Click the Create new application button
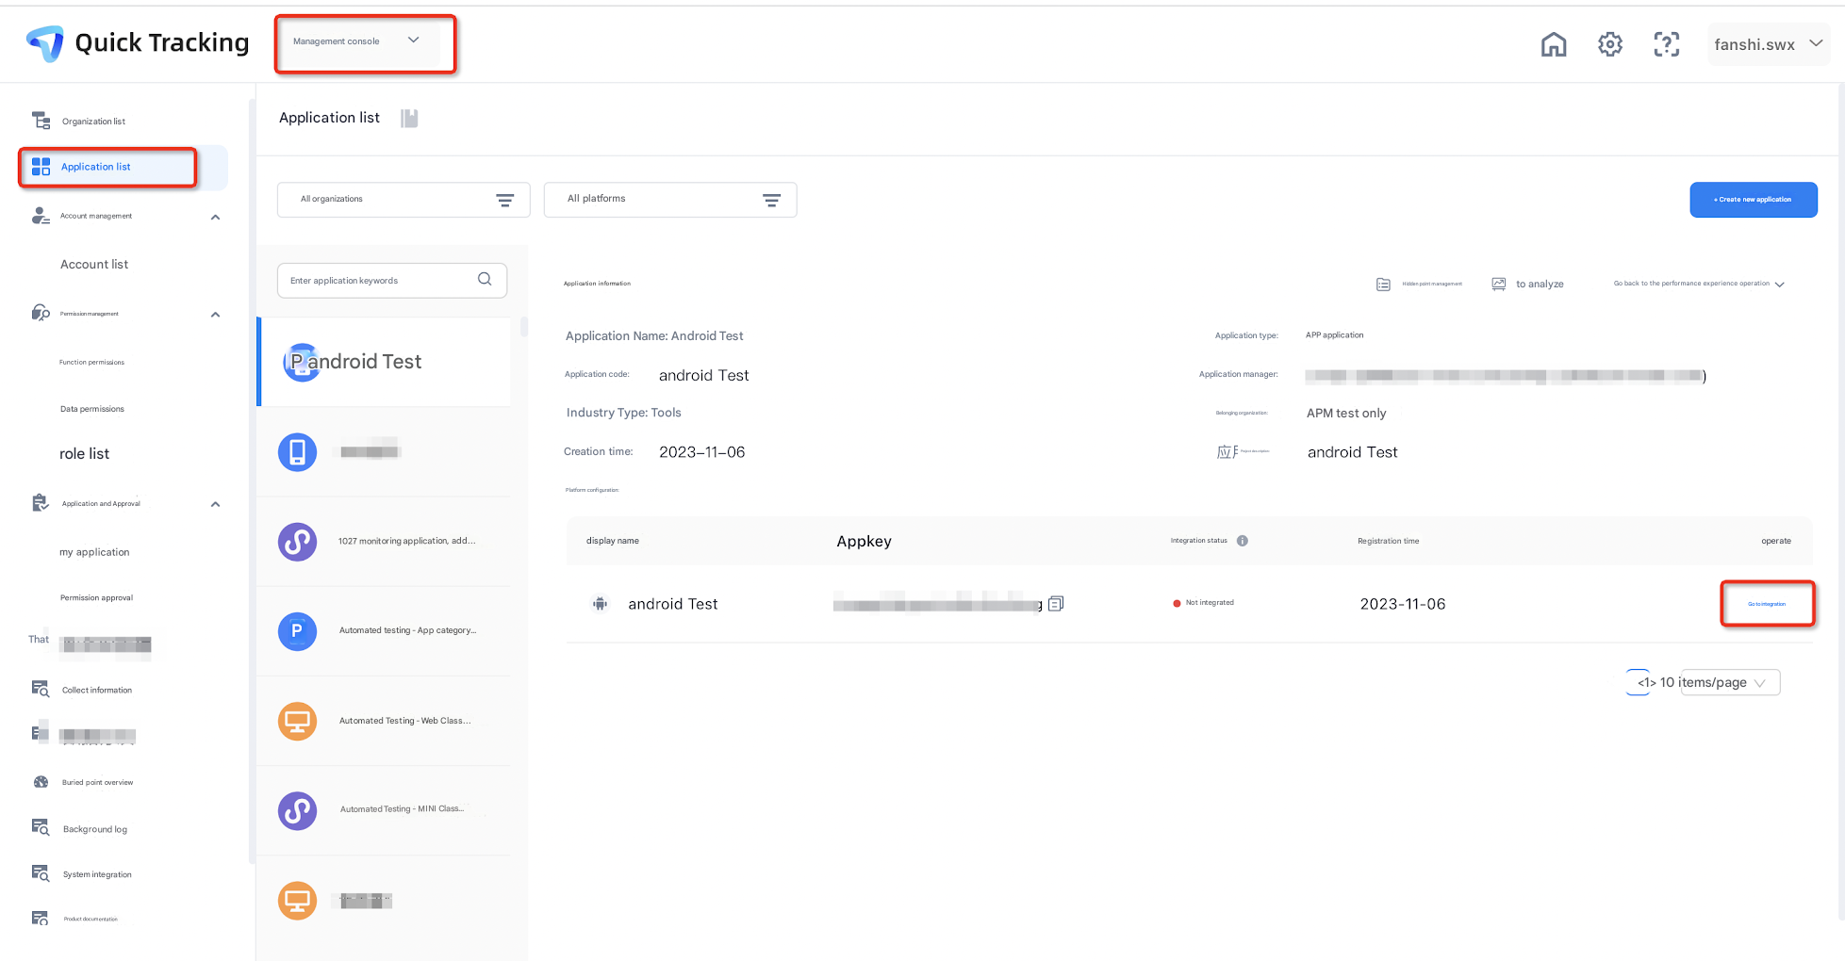This screenshot has height=961, width=1845. pyautogui.click(x=1754, y=200)
